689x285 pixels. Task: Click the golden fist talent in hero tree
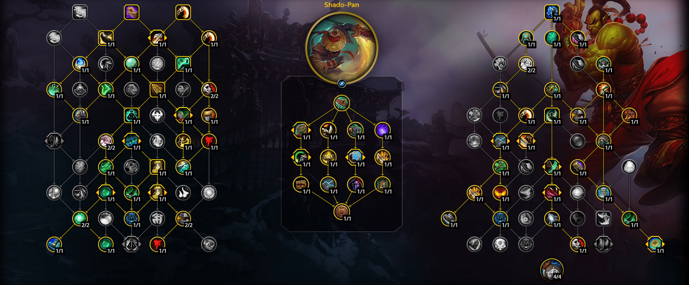pos(301,184)
